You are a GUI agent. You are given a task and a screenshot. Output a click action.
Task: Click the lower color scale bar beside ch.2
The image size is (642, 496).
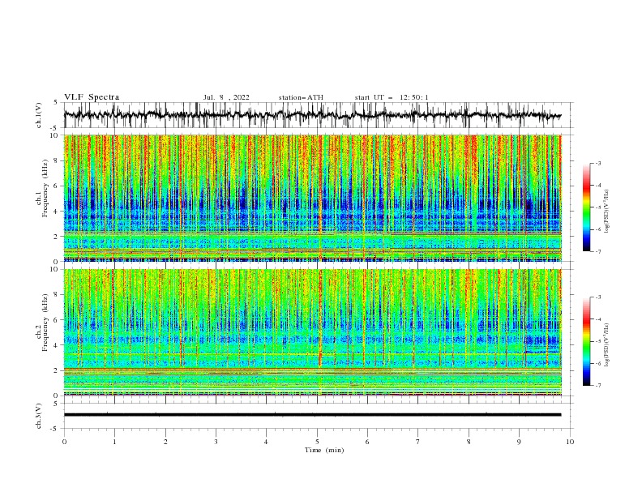[x=586, y=341]
